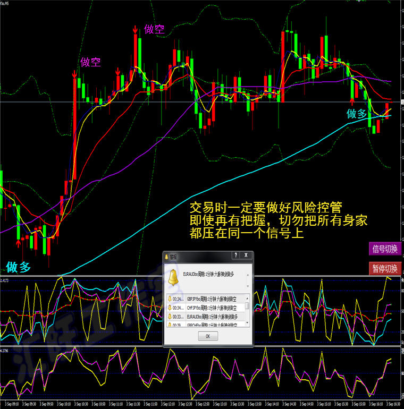Click the alert list scroll-down arrow
404x409 pixels.
coord(247,323)
